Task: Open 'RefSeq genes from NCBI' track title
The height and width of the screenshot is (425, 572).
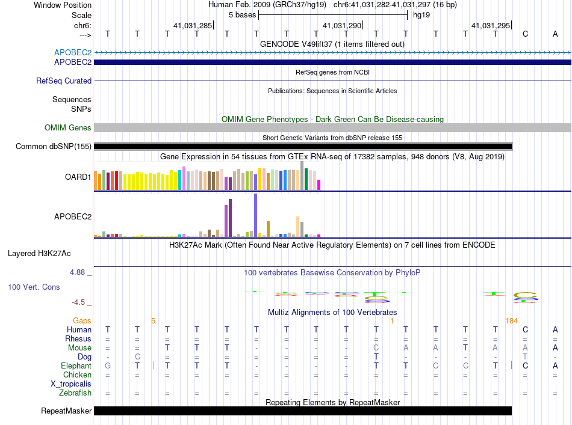Action: [332, 72]
